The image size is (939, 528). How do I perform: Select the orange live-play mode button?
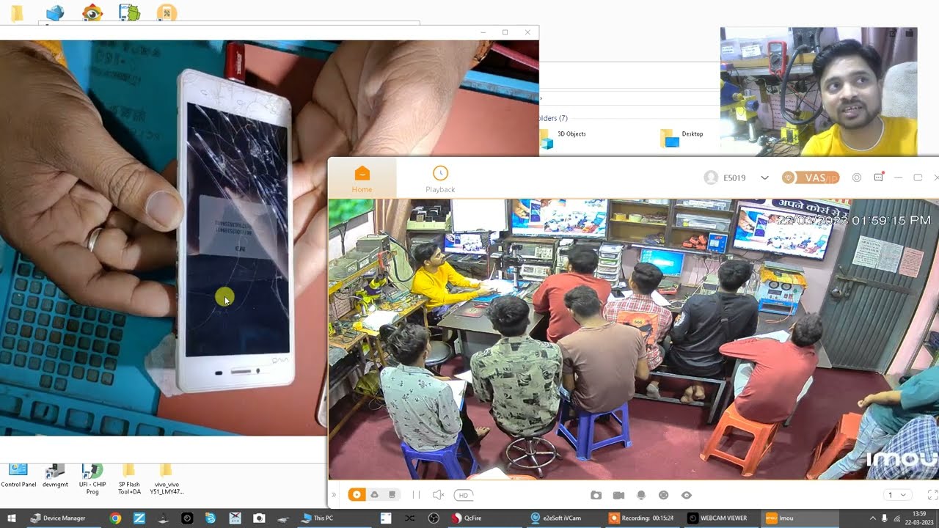tap(357, 495)
